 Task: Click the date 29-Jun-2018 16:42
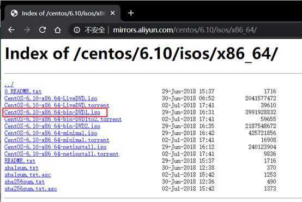coord(188,133)
